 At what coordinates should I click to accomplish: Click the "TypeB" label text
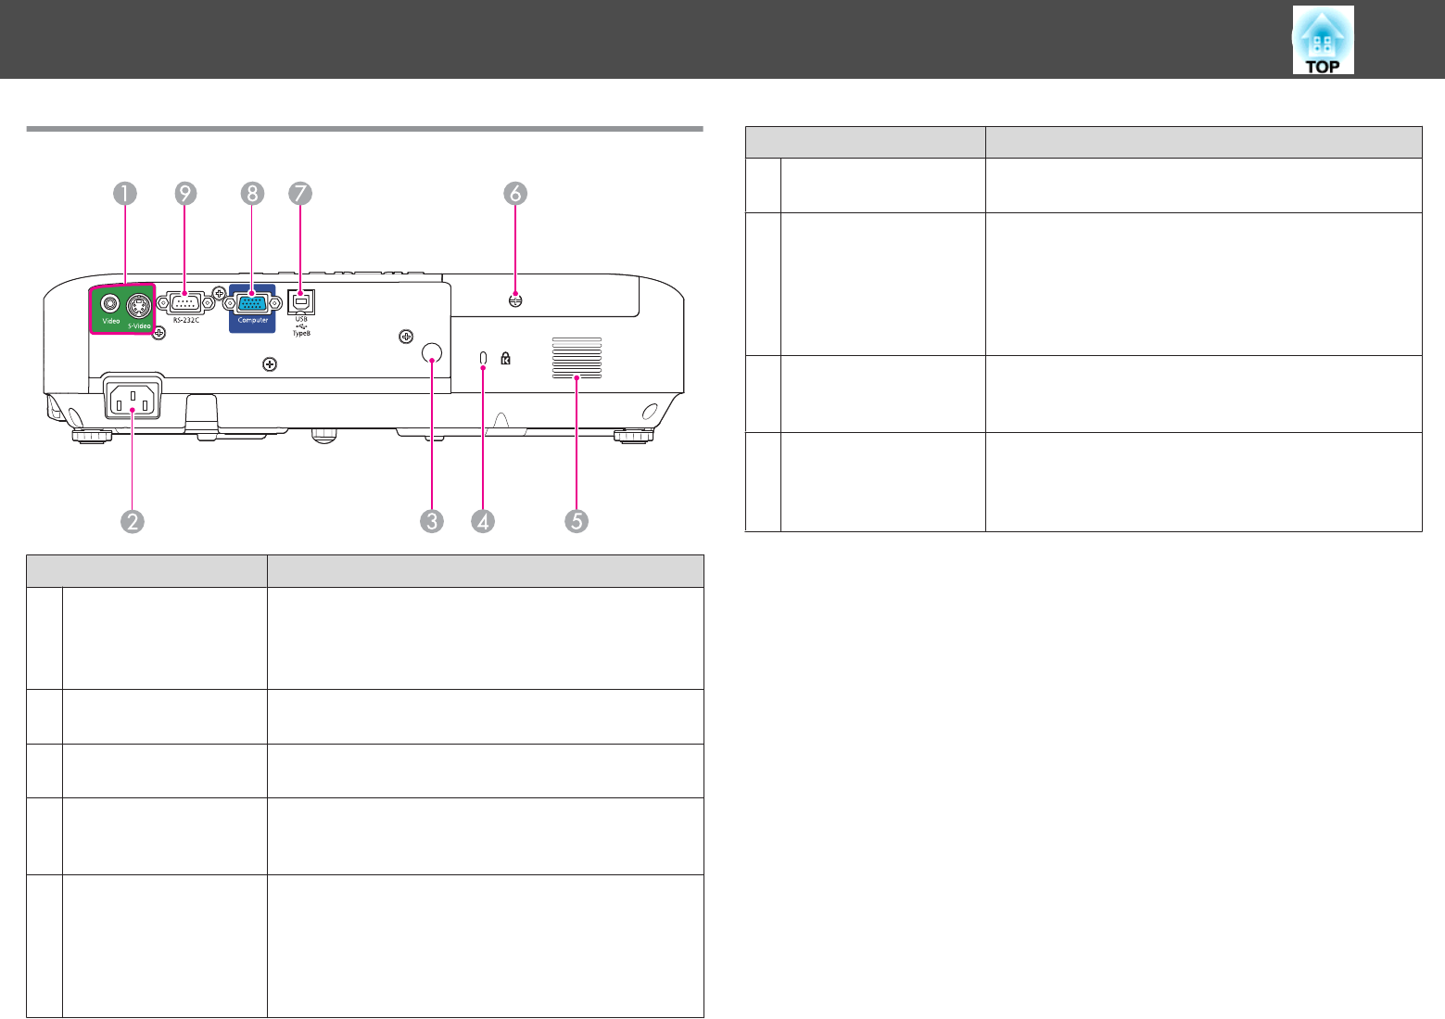tap(301, 333)
